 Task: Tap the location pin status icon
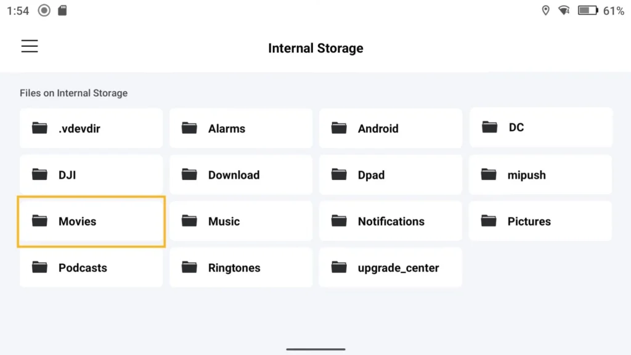[546, 10]
